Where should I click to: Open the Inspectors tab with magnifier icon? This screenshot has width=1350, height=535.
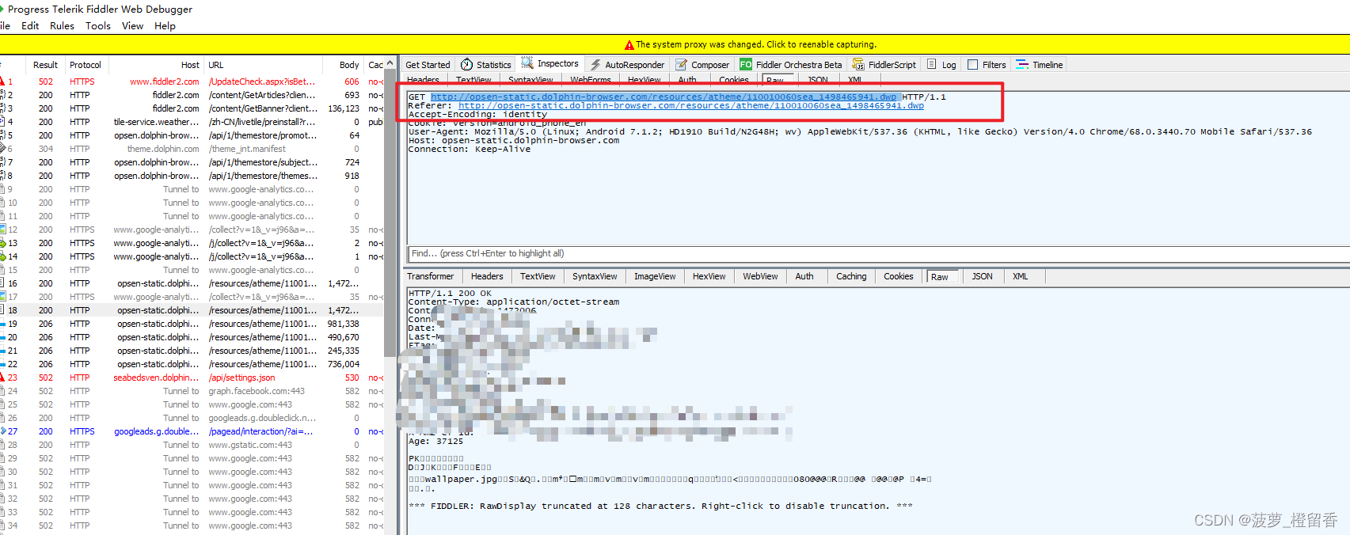coord(550,64)
